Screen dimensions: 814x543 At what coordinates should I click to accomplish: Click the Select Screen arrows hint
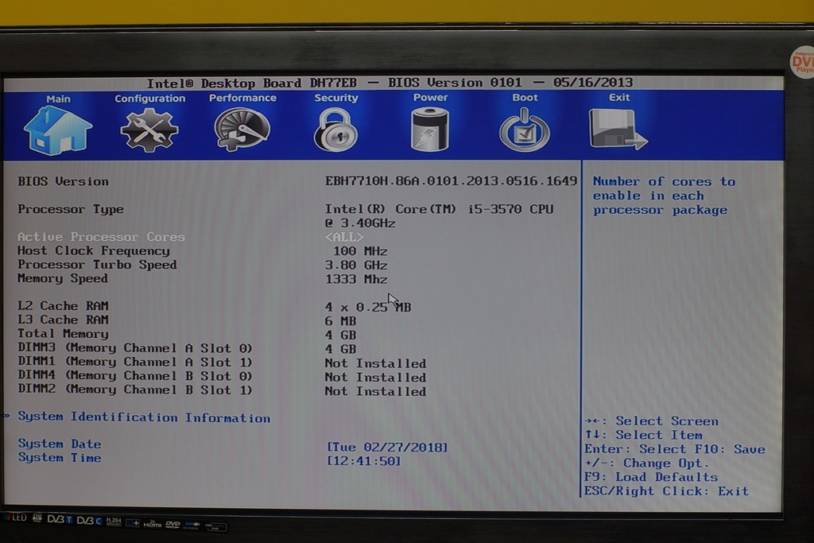point(652,421)
